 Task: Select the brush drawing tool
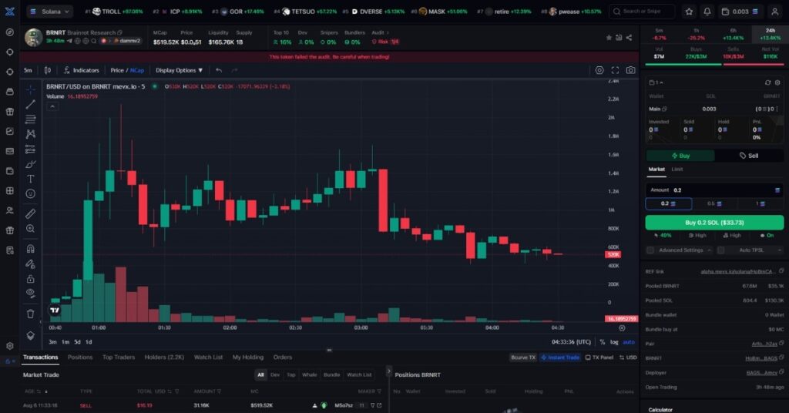click(x=30, y=164)
